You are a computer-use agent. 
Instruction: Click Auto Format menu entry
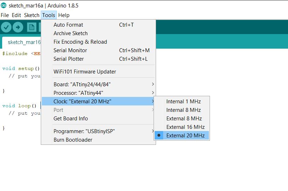(x=68, y=25)
